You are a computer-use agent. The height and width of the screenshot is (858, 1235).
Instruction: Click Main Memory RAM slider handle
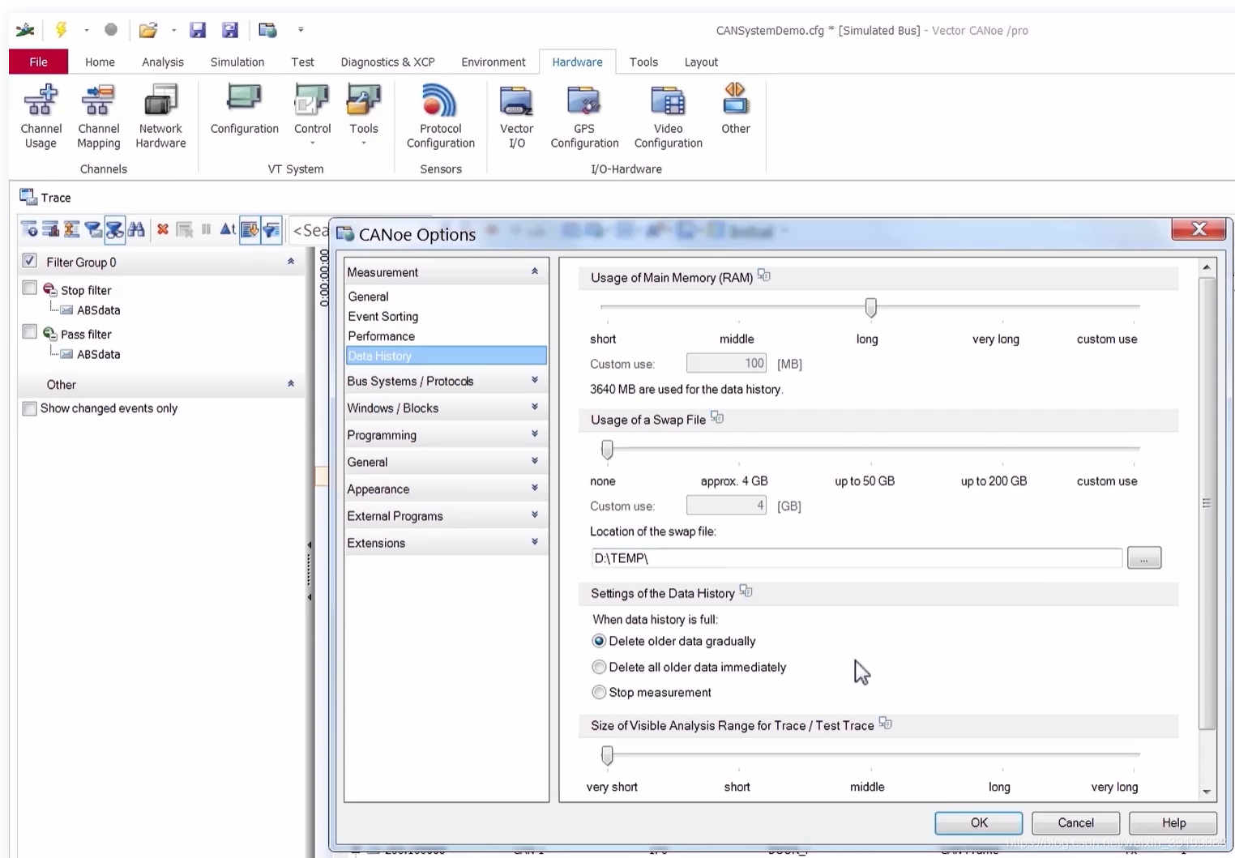click(870, 307)
